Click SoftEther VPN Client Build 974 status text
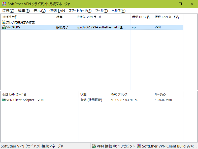This screenshot has width=198, height=149. pyautogui.click(x=168, y=146)
